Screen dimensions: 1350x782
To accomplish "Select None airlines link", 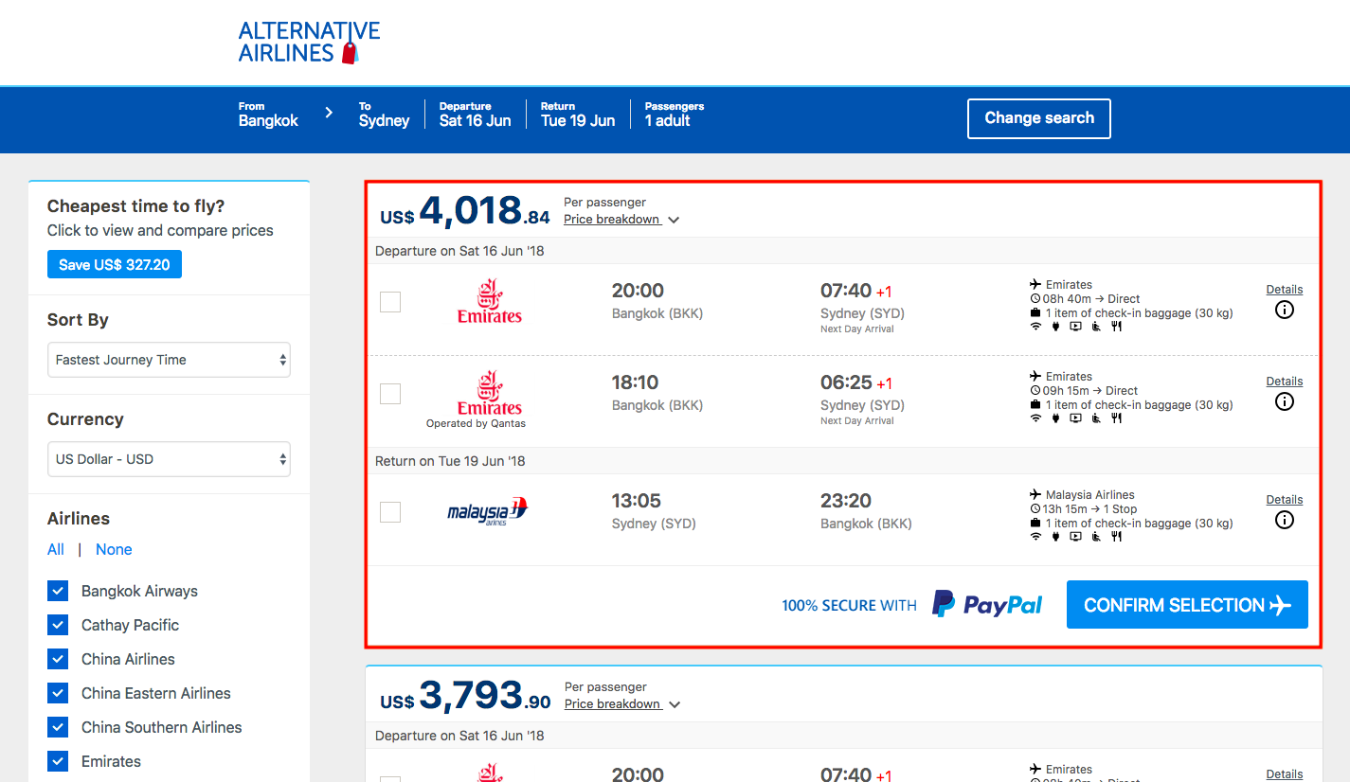I will (x=114, y=549).
